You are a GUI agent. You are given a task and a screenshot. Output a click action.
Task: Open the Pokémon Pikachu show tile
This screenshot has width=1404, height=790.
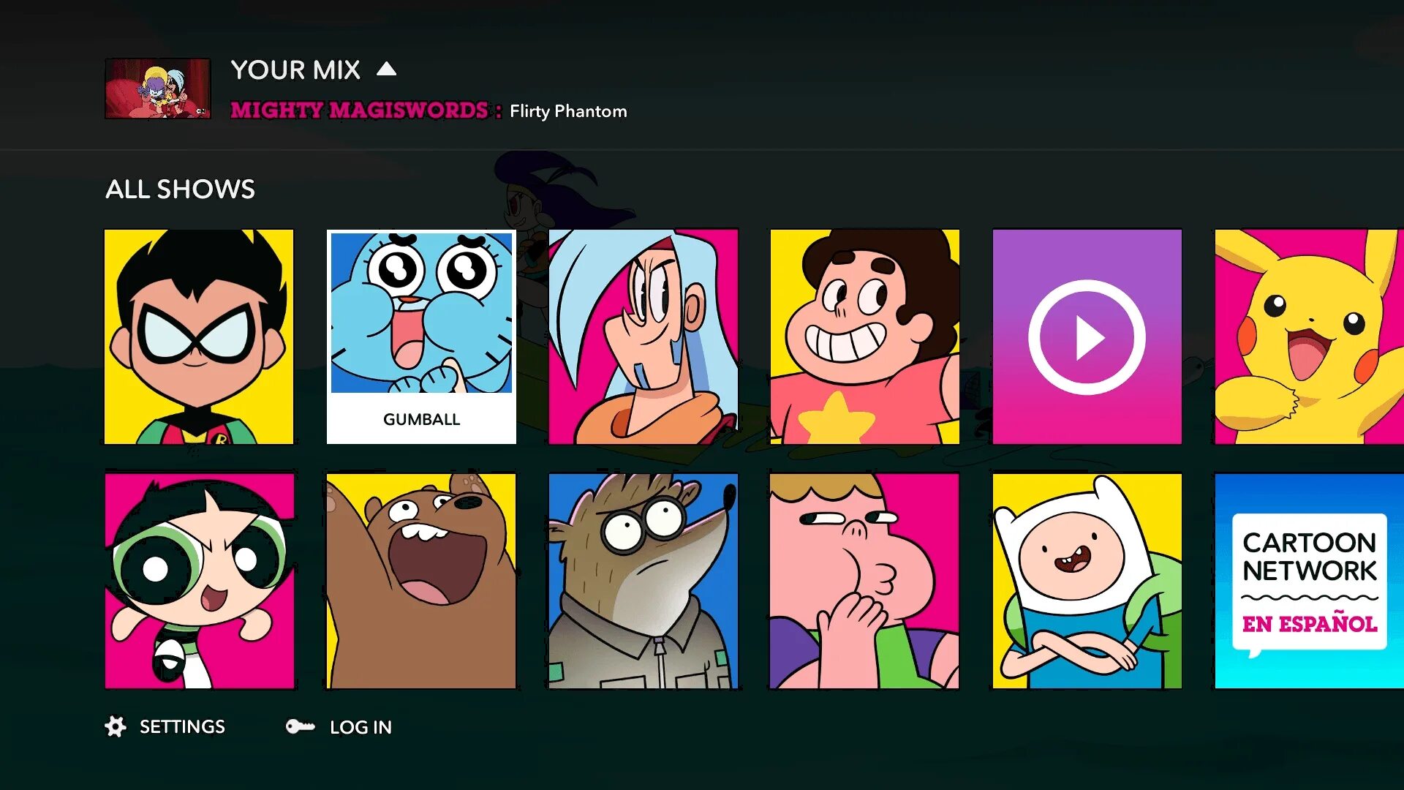click(1309, 336)
